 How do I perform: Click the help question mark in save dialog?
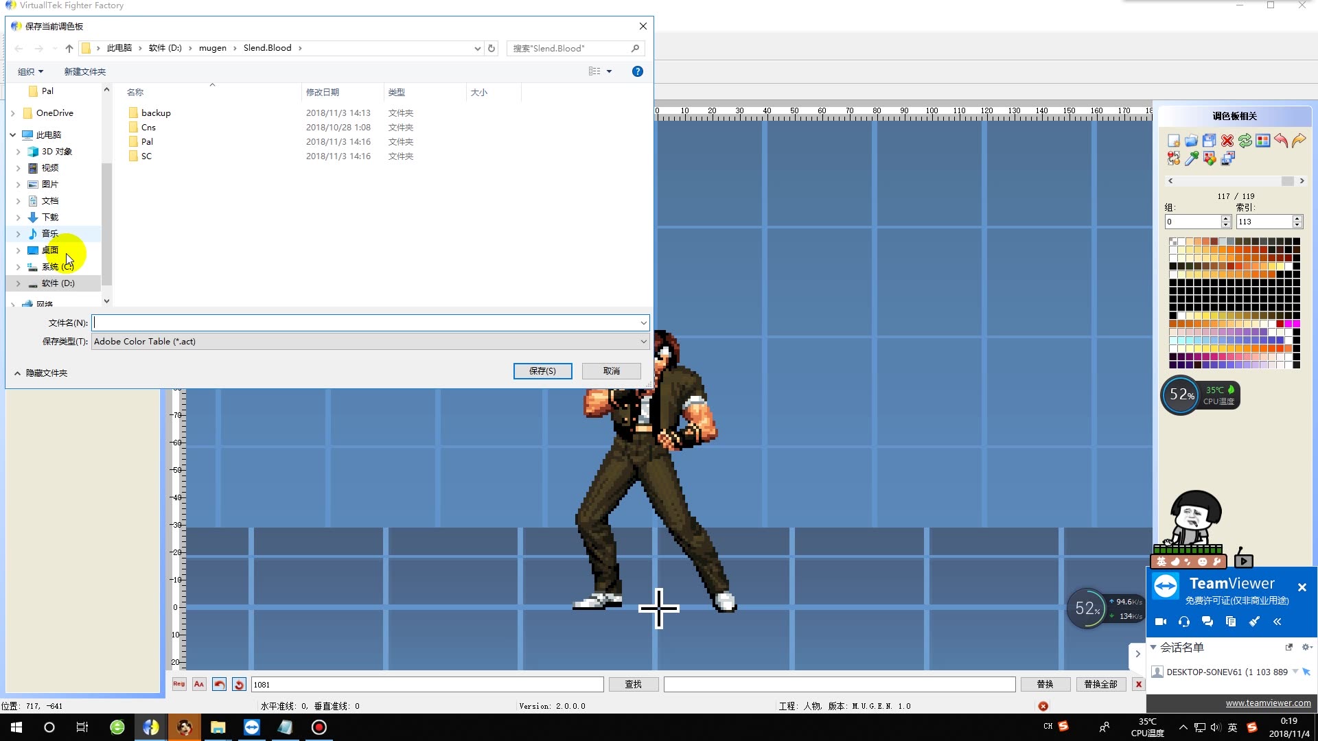(638, 71)
